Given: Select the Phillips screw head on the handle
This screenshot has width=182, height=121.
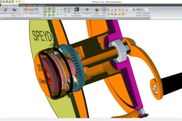Looking at the screenshot, I should [x=155, y=89].
